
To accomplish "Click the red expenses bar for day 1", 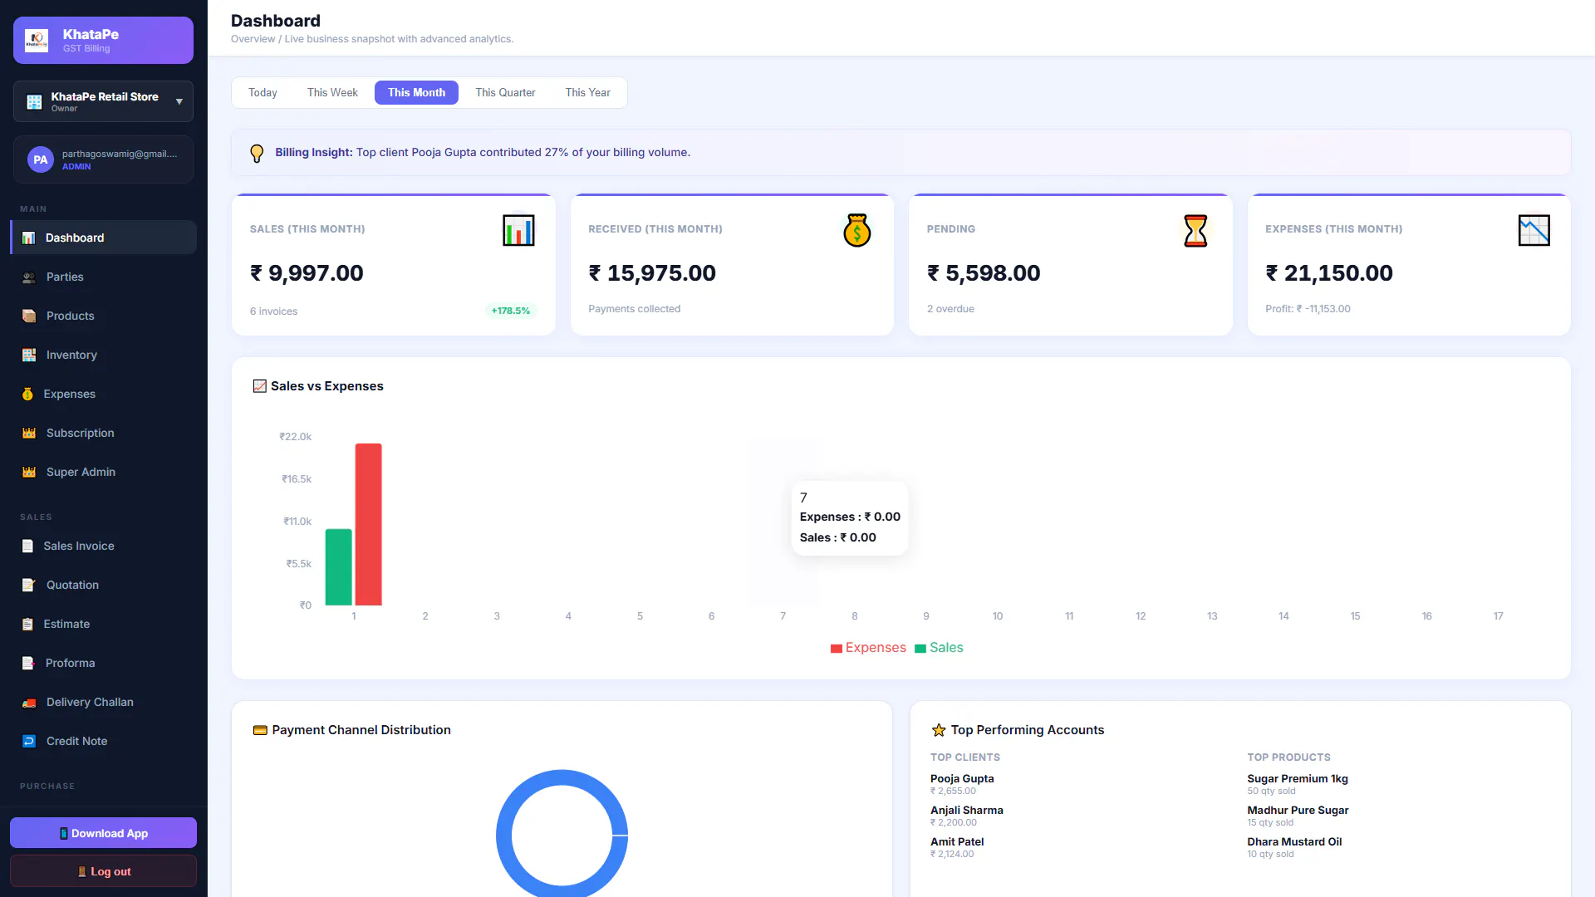I will (x=369, y=524).
